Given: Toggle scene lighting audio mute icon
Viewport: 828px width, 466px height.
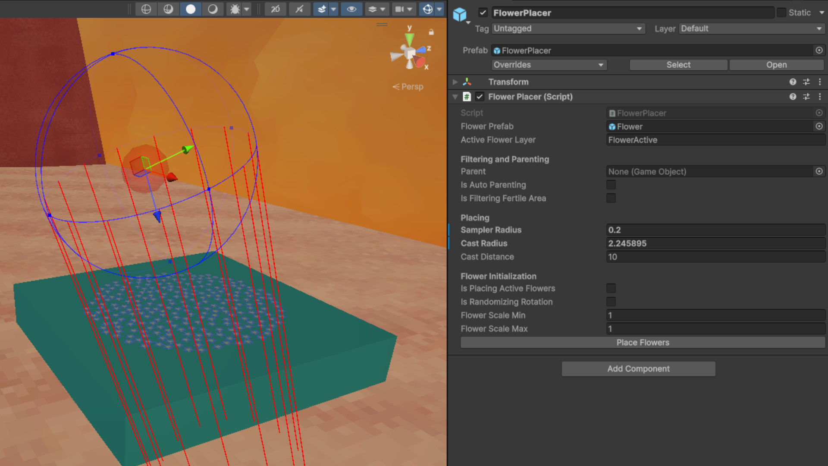Looking at the screenshot, I should point(299,9).
